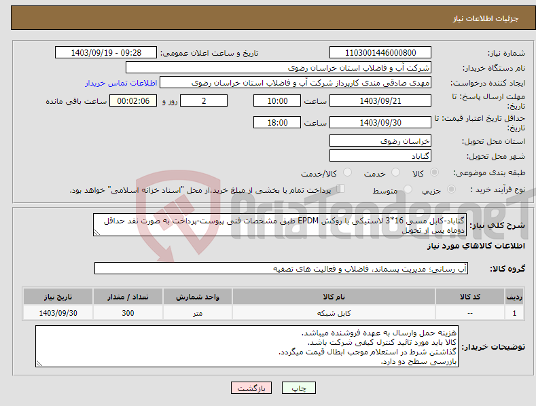
Task: Click the شماره نیاز label
Action: [506, 54]
